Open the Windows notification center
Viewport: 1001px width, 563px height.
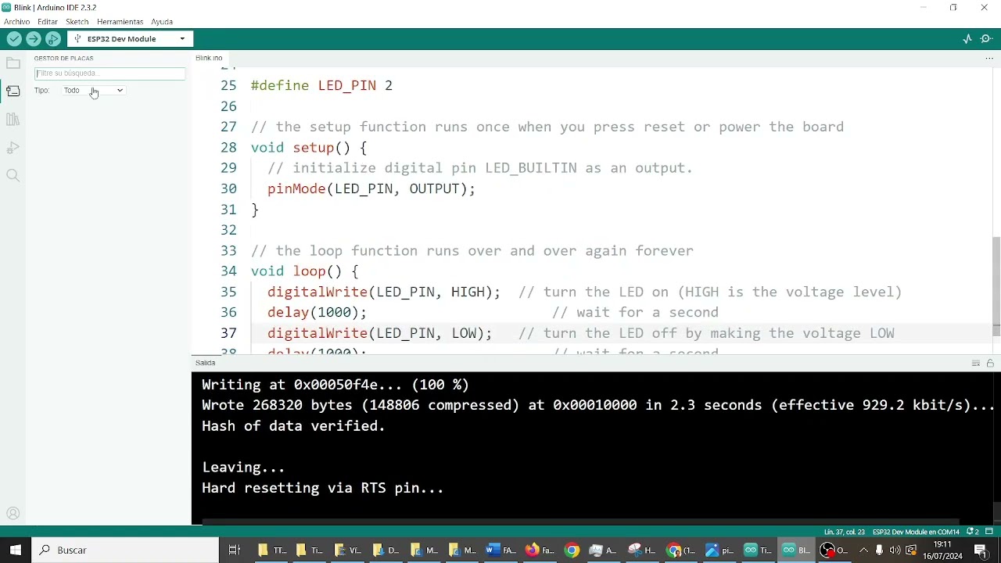click(981, 550)
